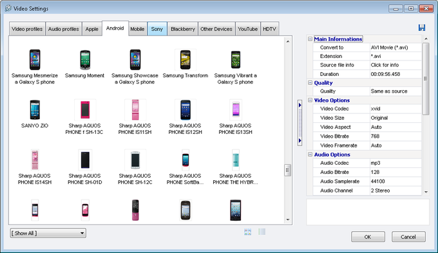Click the Video Framerate Auto value
Viewport: 438px width, 253px height.
pos(395,145)
